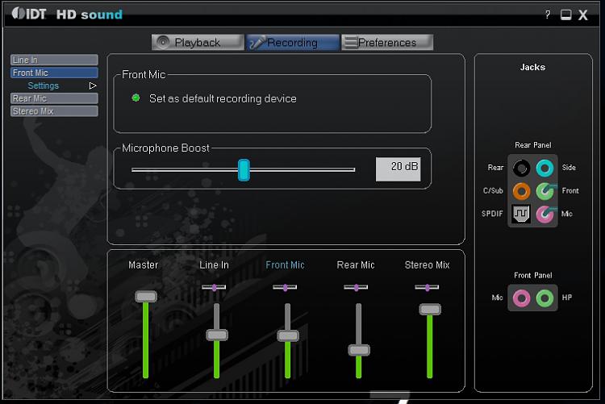
Task: Click the Stereo Mix balance slider
Action: [427, 287]
